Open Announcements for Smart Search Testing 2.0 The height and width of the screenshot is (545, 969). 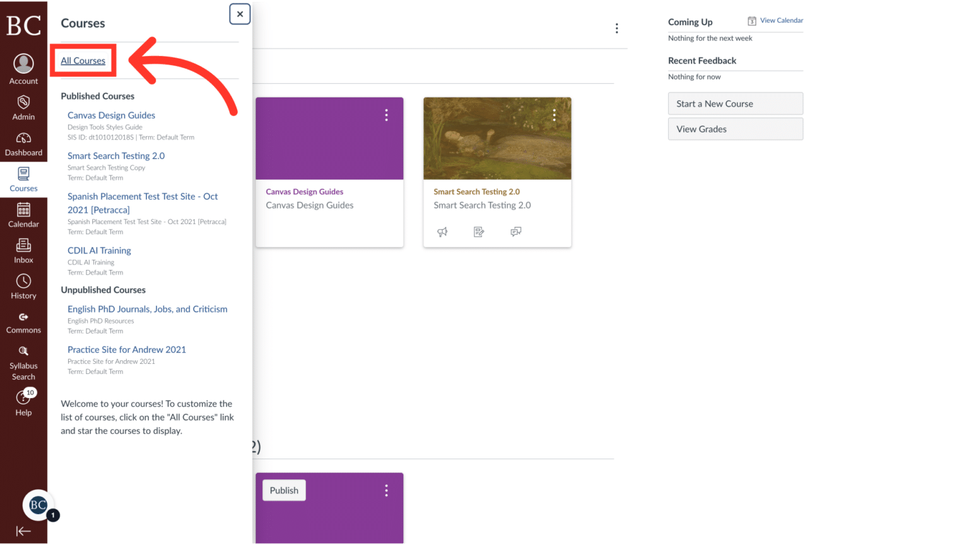pos(442,231)
